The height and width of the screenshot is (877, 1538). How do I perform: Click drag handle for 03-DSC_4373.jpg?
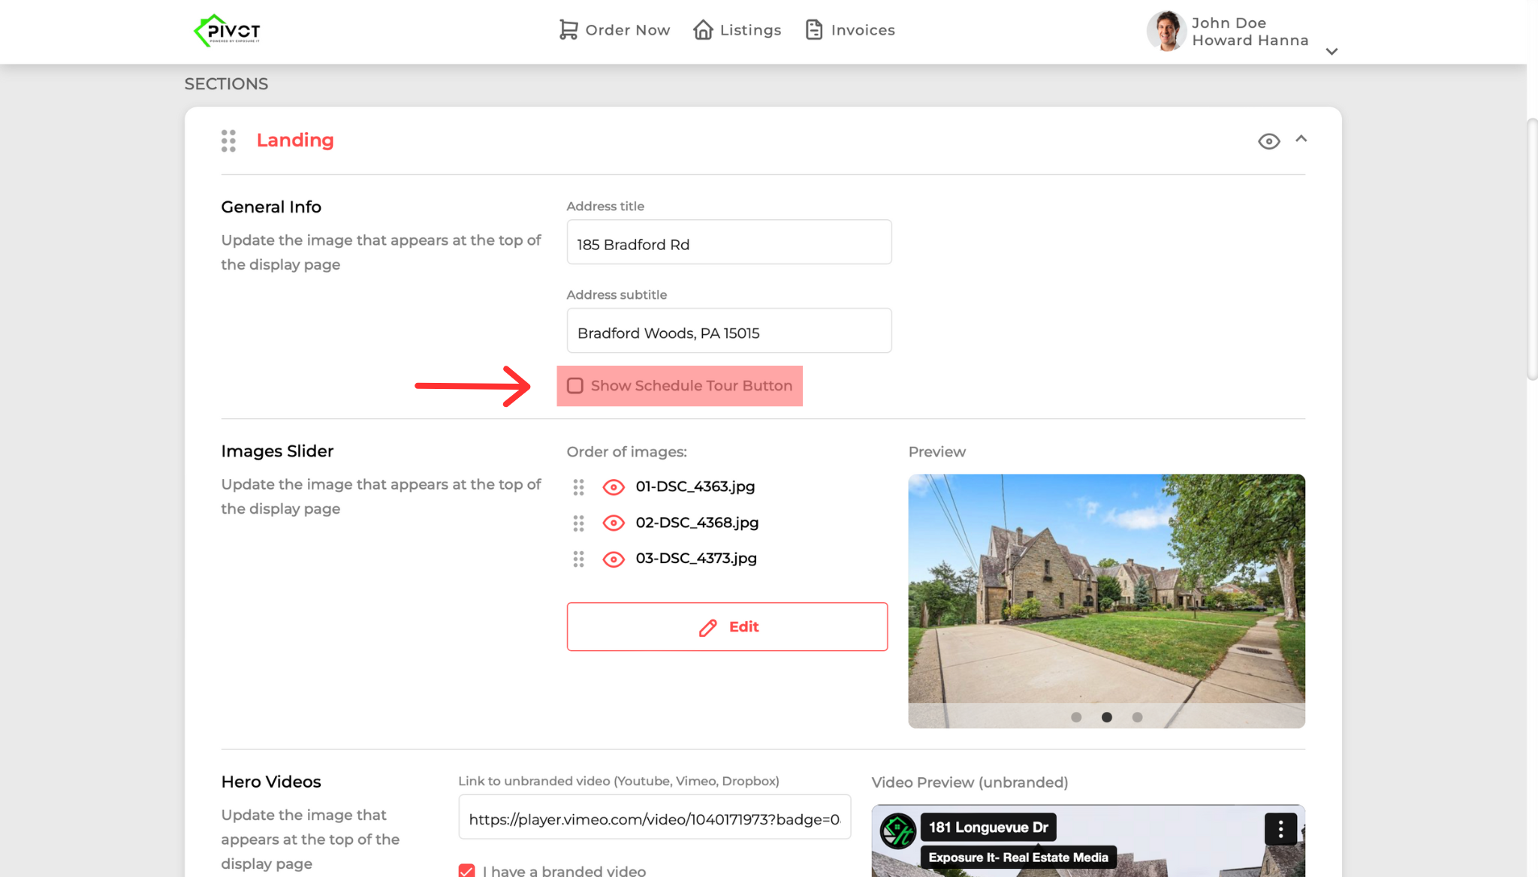coord(578,559)
